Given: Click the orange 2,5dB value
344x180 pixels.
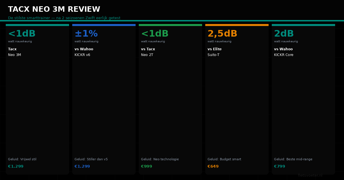Looking at the screenshot, I should click(222, 34).
